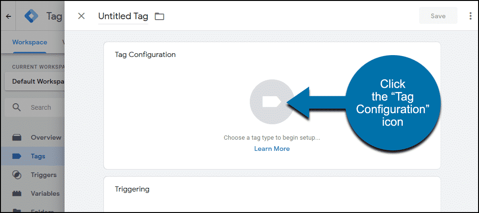Open folder icon beside Untitled Tag

tap(160, 16)
